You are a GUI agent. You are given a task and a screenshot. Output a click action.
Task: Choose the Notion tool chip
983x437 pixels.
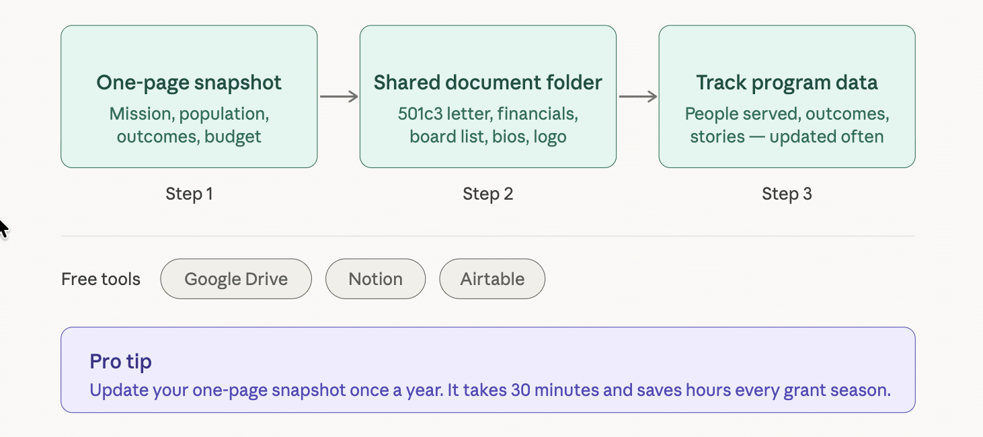375,279
